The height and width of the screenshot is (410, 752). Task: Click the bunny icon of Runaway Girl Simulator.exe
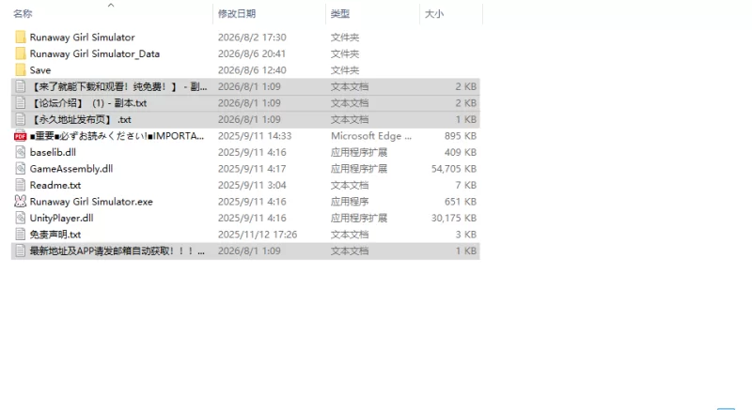[20, 202]
